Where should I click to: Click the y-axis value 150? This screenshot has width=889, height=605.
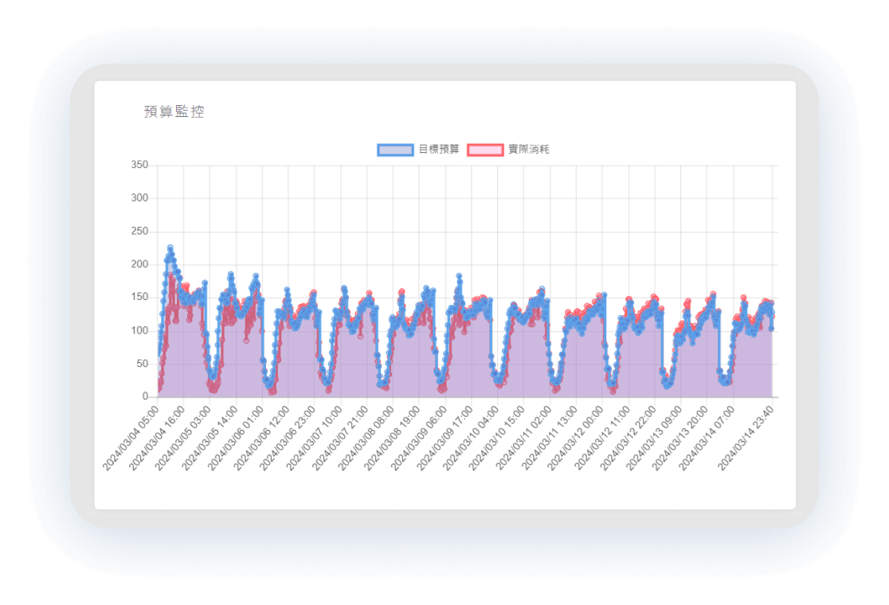[139, 297]
